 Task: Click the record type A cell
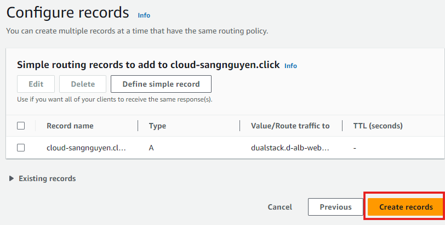click(x=151, y=148)
